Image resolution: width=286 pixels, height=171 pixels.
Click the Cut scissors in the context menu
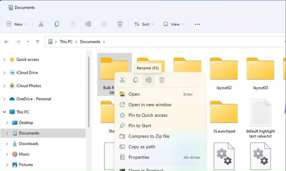(x=122, y=80)
